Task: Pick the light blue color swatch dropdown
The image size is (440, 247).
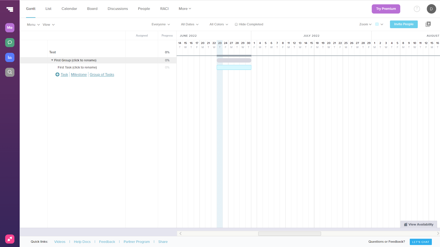Action: [x=379, y=24]
